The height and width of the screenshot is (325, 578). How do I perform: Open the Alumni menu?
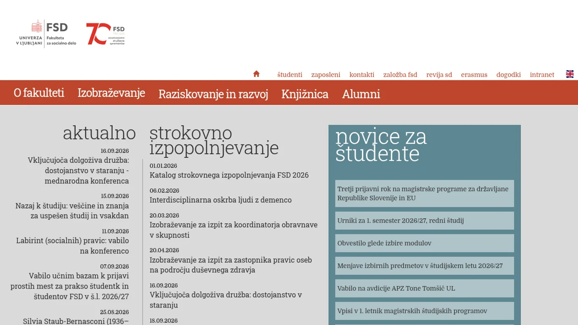[361, 94]
